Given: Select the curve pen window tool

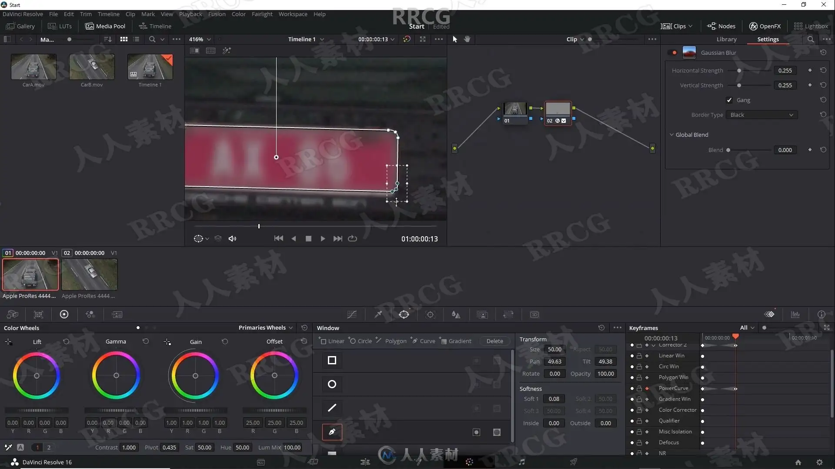Looking at the screenshot, I should (x=332, y=432).
